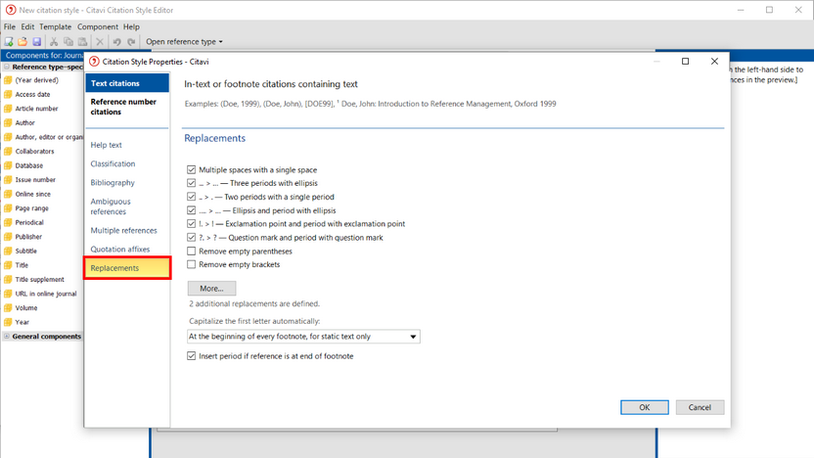
Task: Open the File menu
Action: [10, 26]
